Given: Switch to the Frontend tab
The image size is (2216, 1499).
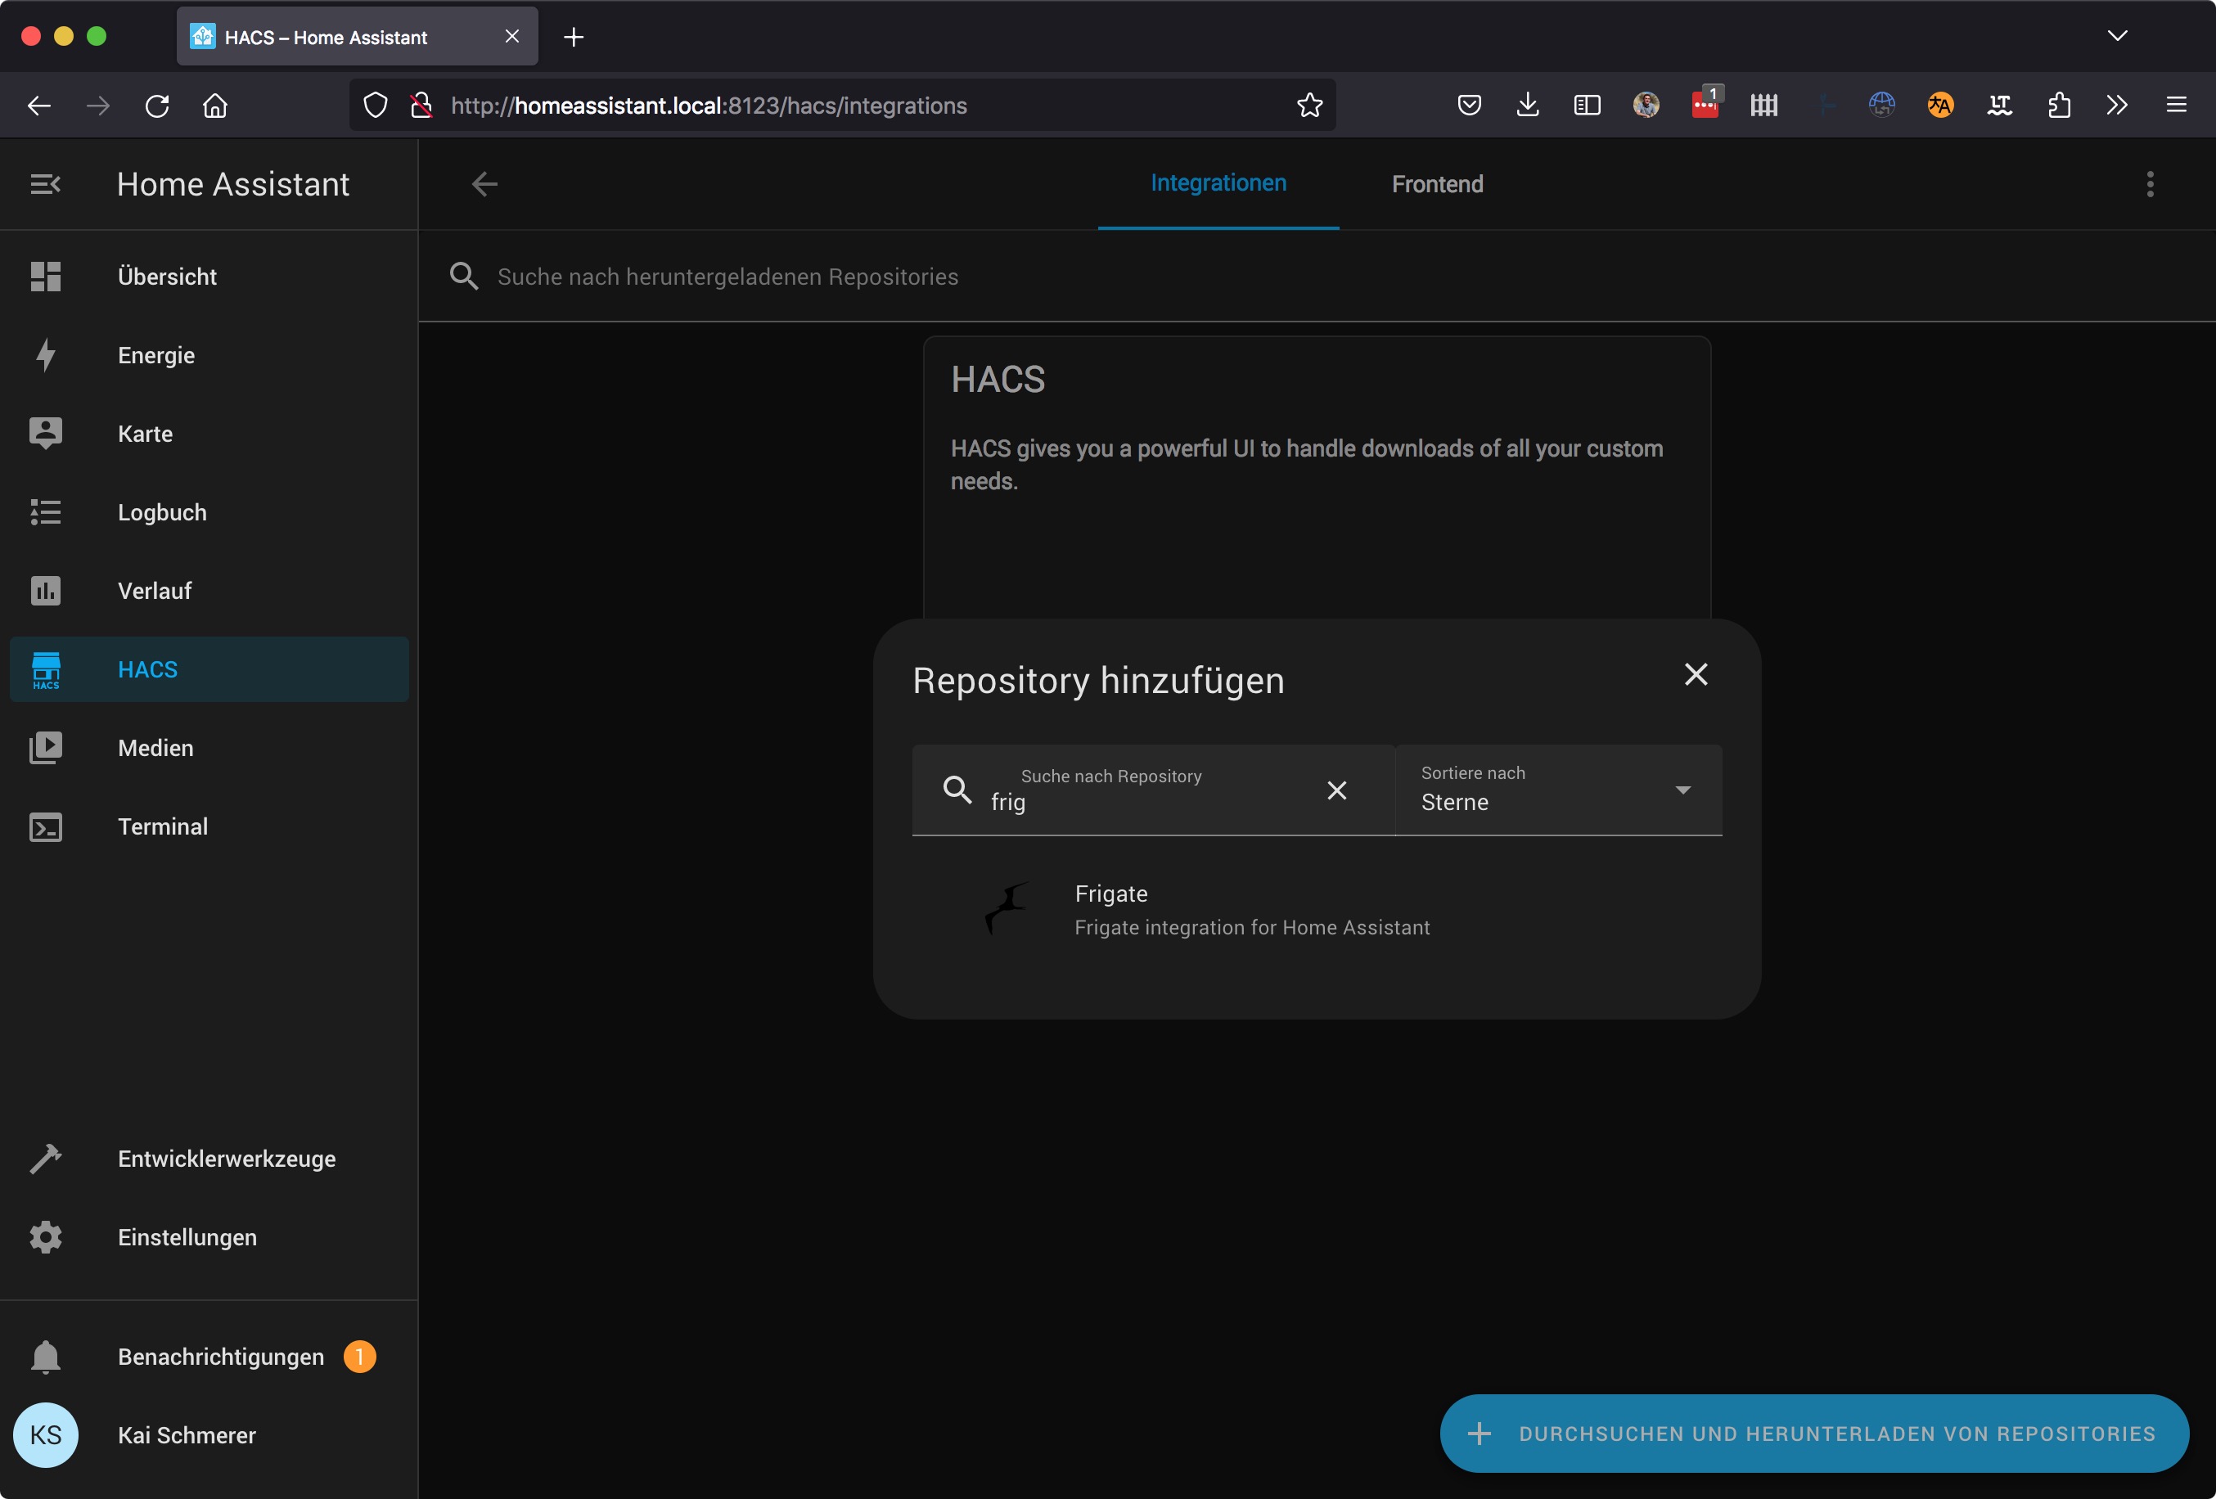Looking at the screenshot, I should coord(1436,184).
